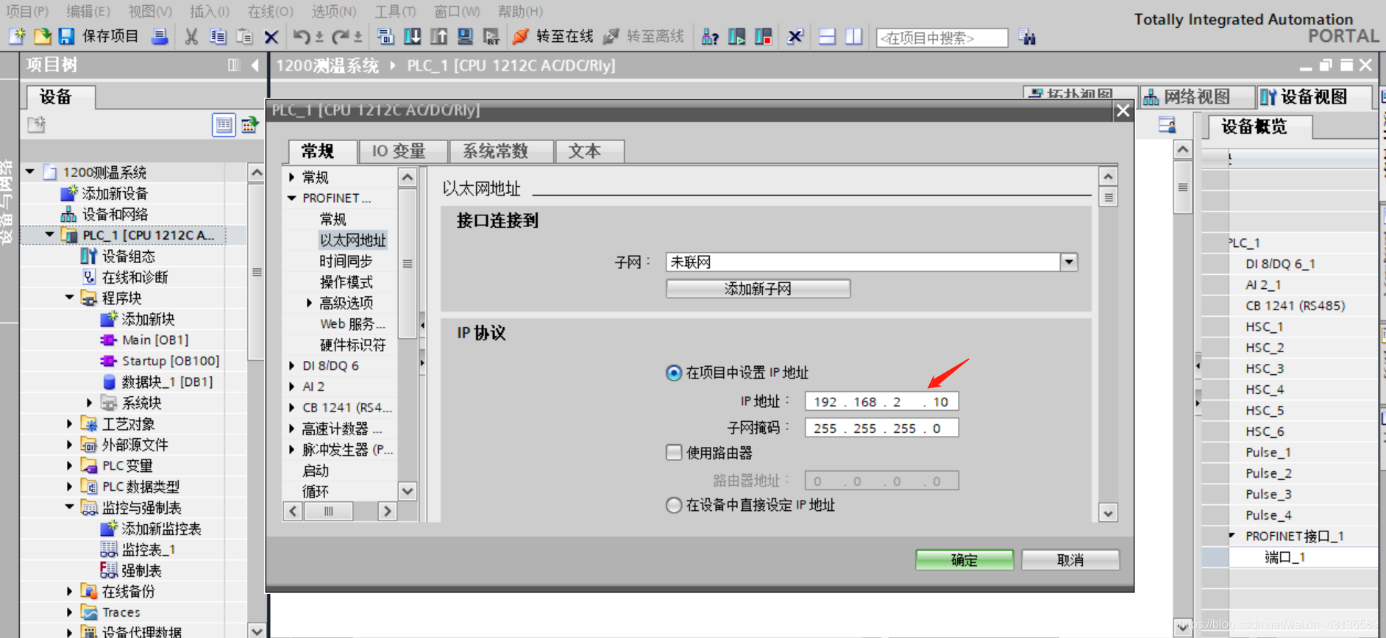This screenshot has width=1386, height=638.
Task: Click the Delete X toolbar icon
Action: pyautogui.click(x=271, y=36)
